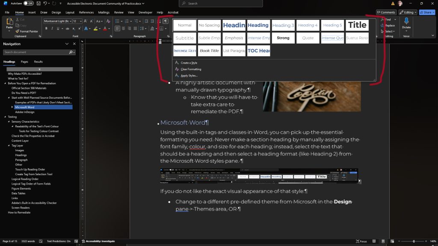Apply the Book Title style
Image resolution: width=438 pixels, height=246 pixels.
point(209,51)
